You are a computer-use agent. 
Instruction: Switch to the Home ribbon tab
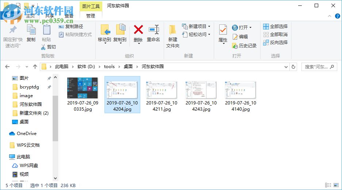click(30, 16)
